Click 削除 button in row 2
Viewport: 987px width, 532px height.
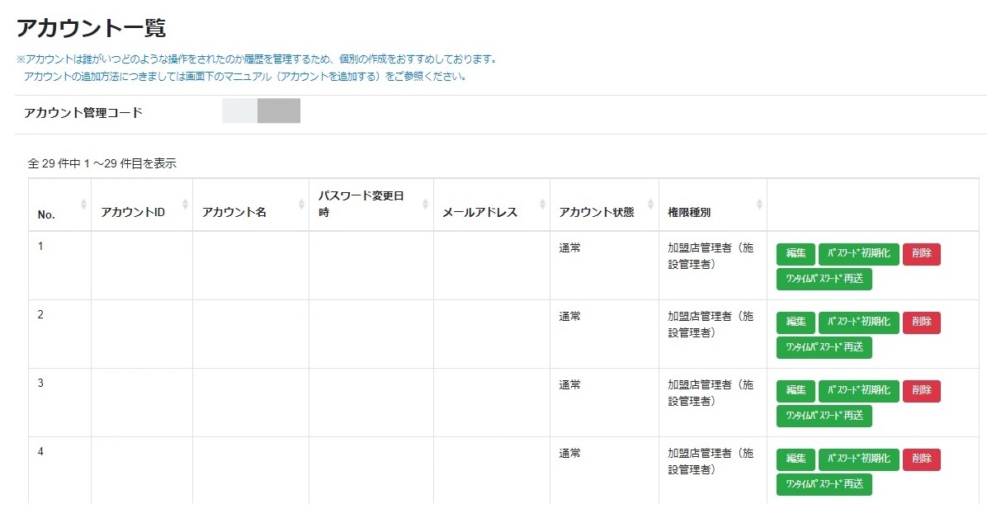click(x=922, y=322)
